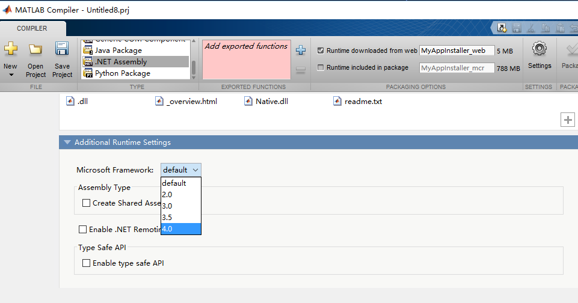The width and height of the screenshot is (578, 303).
Task: Open Settings via the gear icon
Action: (539, 49)
